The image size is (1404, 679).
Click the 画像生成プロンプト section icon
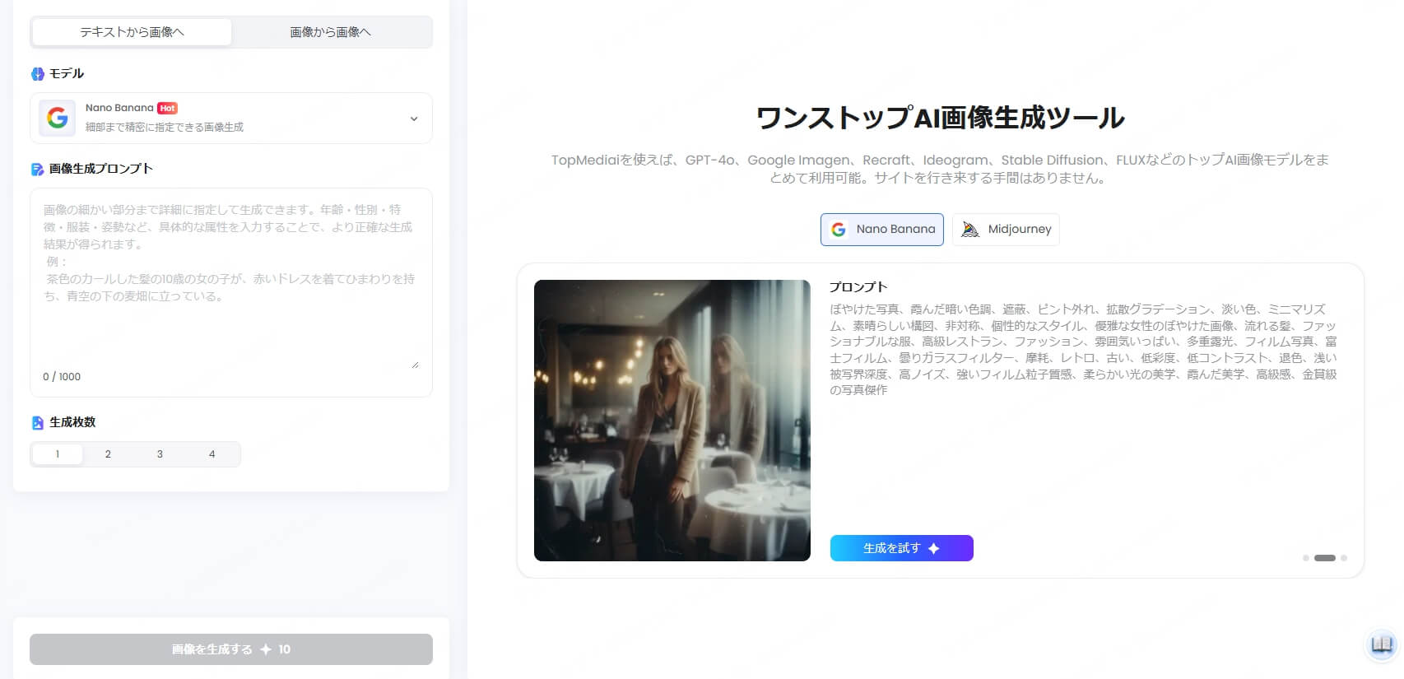[37, 169]
